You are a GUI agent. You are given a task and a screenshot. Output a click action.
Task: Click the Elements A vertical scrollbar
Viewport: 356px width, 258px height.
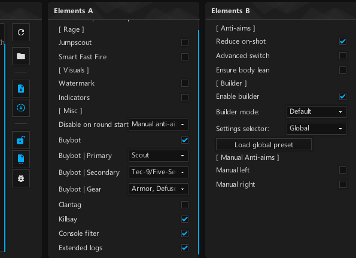point(199,142)
